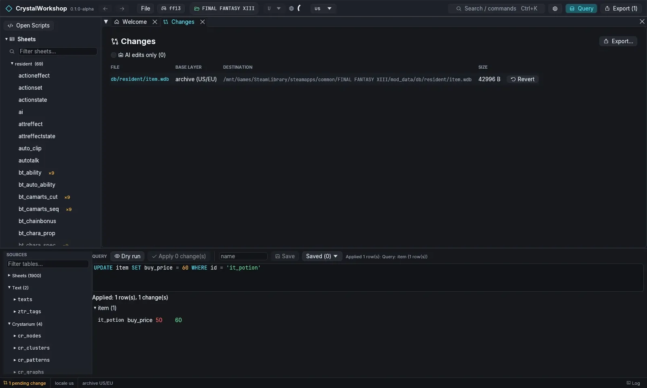The image size is (647, 388).
Task: Save the query with the Save button
Action: pyautogui.click(x=285, y=256)
